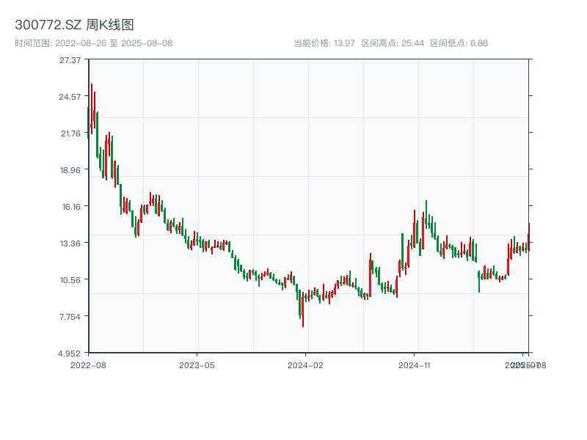Click the 16.16 y-axis price label
587x440 pixels.
70,206
